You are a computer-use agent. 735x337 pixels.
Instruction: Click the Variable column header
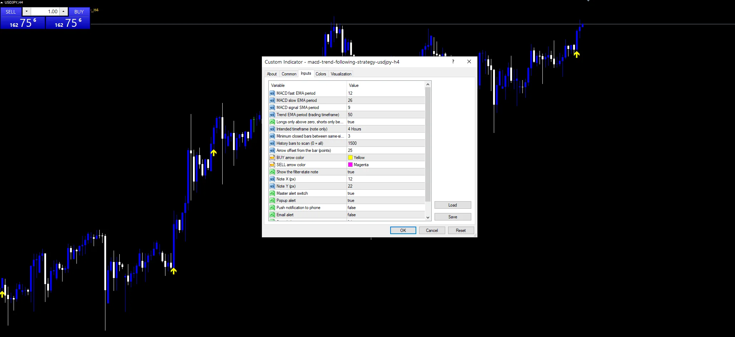pos(308,85)
